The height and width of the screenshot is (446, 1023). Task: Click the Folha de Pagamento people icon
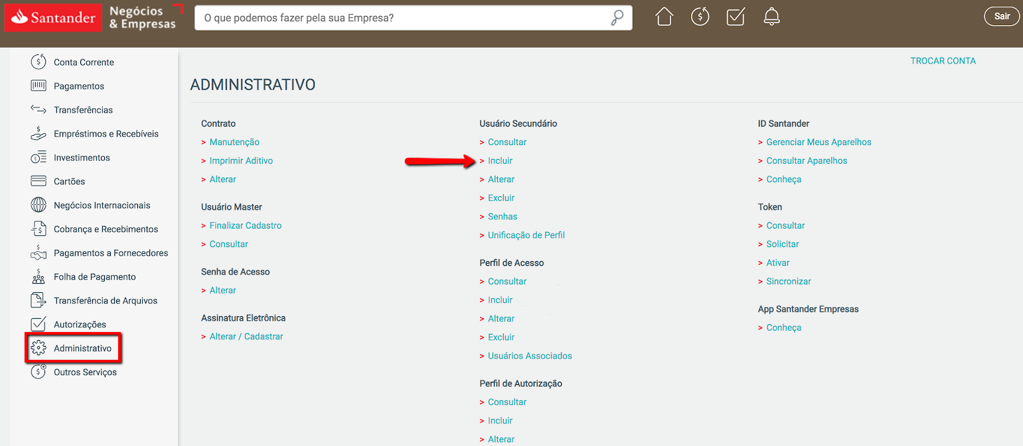click(x=39, y=277)
